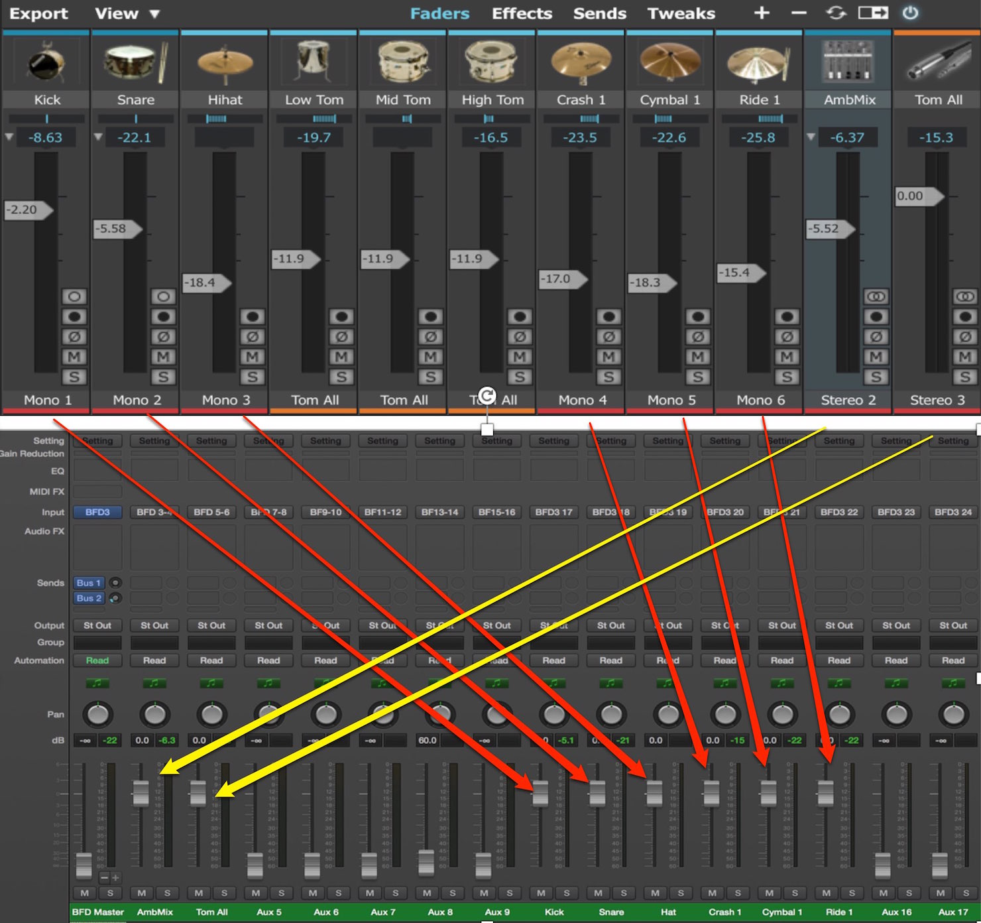The image size is (981, 923).
Task: Select the Crash 1 cymbal icon
Action: coord(581,63)
